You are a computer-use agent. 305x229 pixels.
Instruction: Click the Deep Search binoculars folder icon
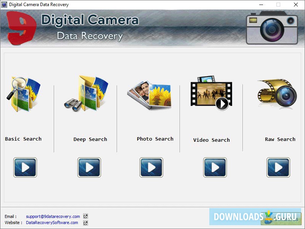click(86, 93)
